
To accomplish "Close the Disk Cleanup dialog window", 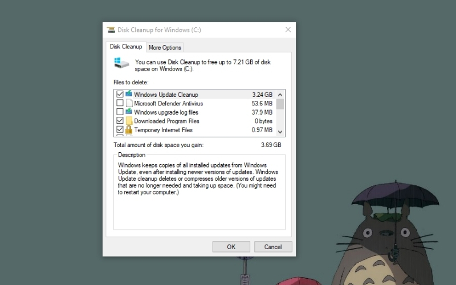I will click(x=288, y=30).
